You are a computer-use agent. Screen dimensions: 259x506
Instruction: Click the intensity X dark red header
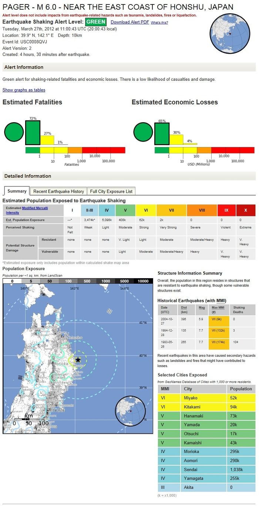[x=246, y=210]
